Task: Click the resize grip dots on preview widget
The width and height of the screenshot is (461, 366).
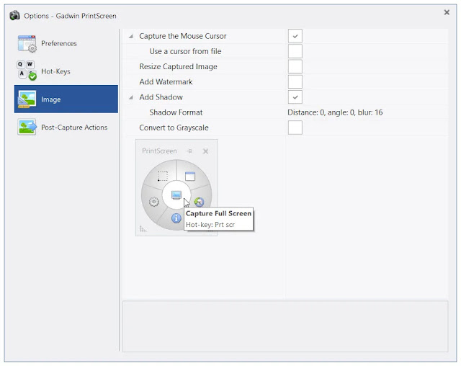Action: pyautogui.click(x=143, y=228)
